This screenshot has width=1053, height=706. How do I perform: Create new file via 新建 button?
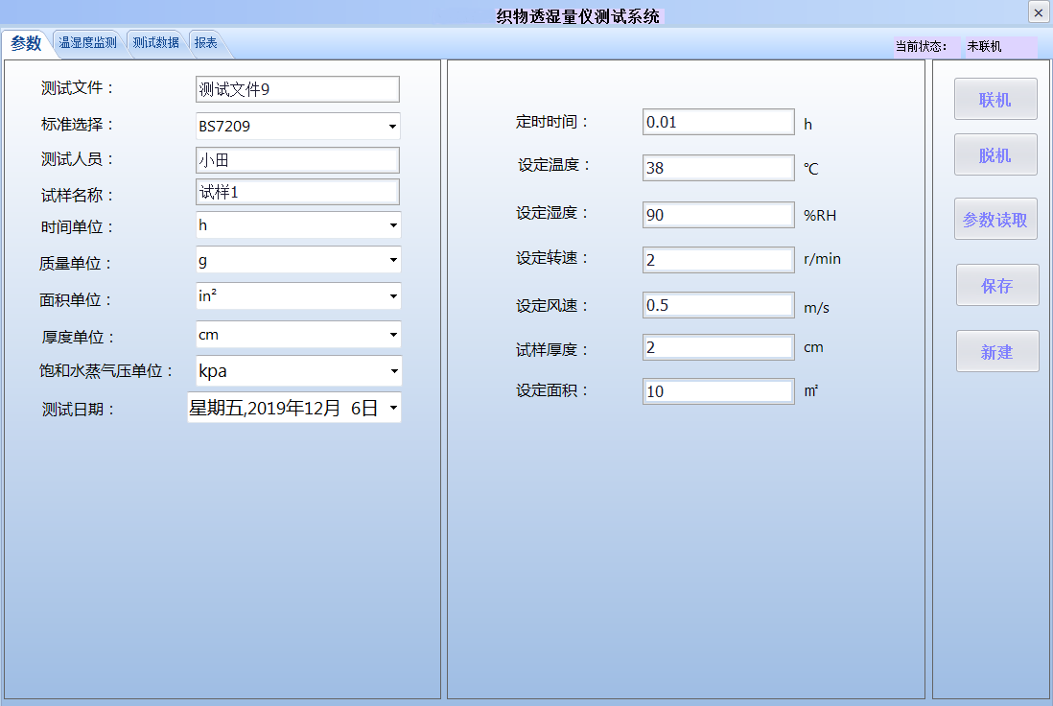[995, 350]
